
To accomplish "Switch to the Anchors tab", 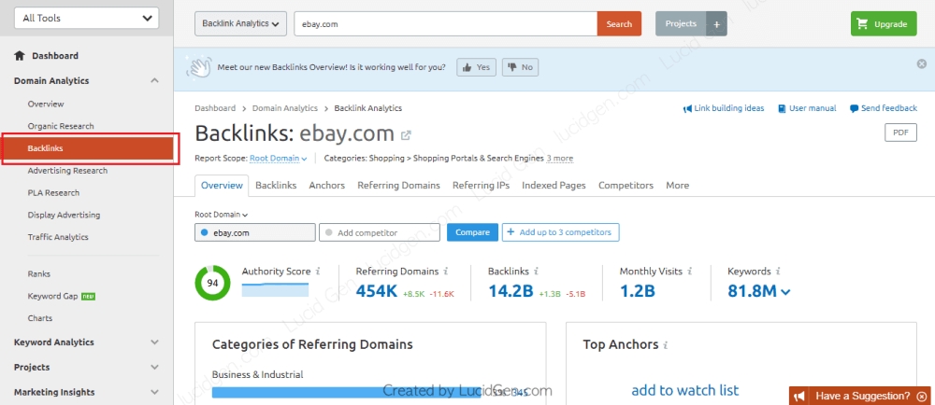I will coord(326,186).
